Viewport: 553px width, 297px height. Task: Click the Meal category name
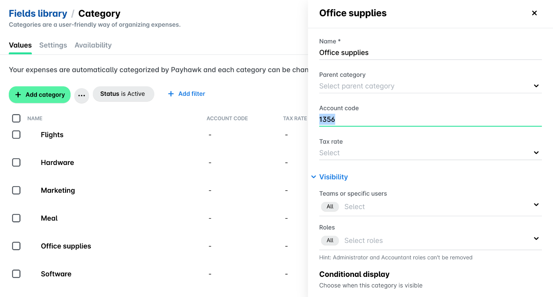49,218
